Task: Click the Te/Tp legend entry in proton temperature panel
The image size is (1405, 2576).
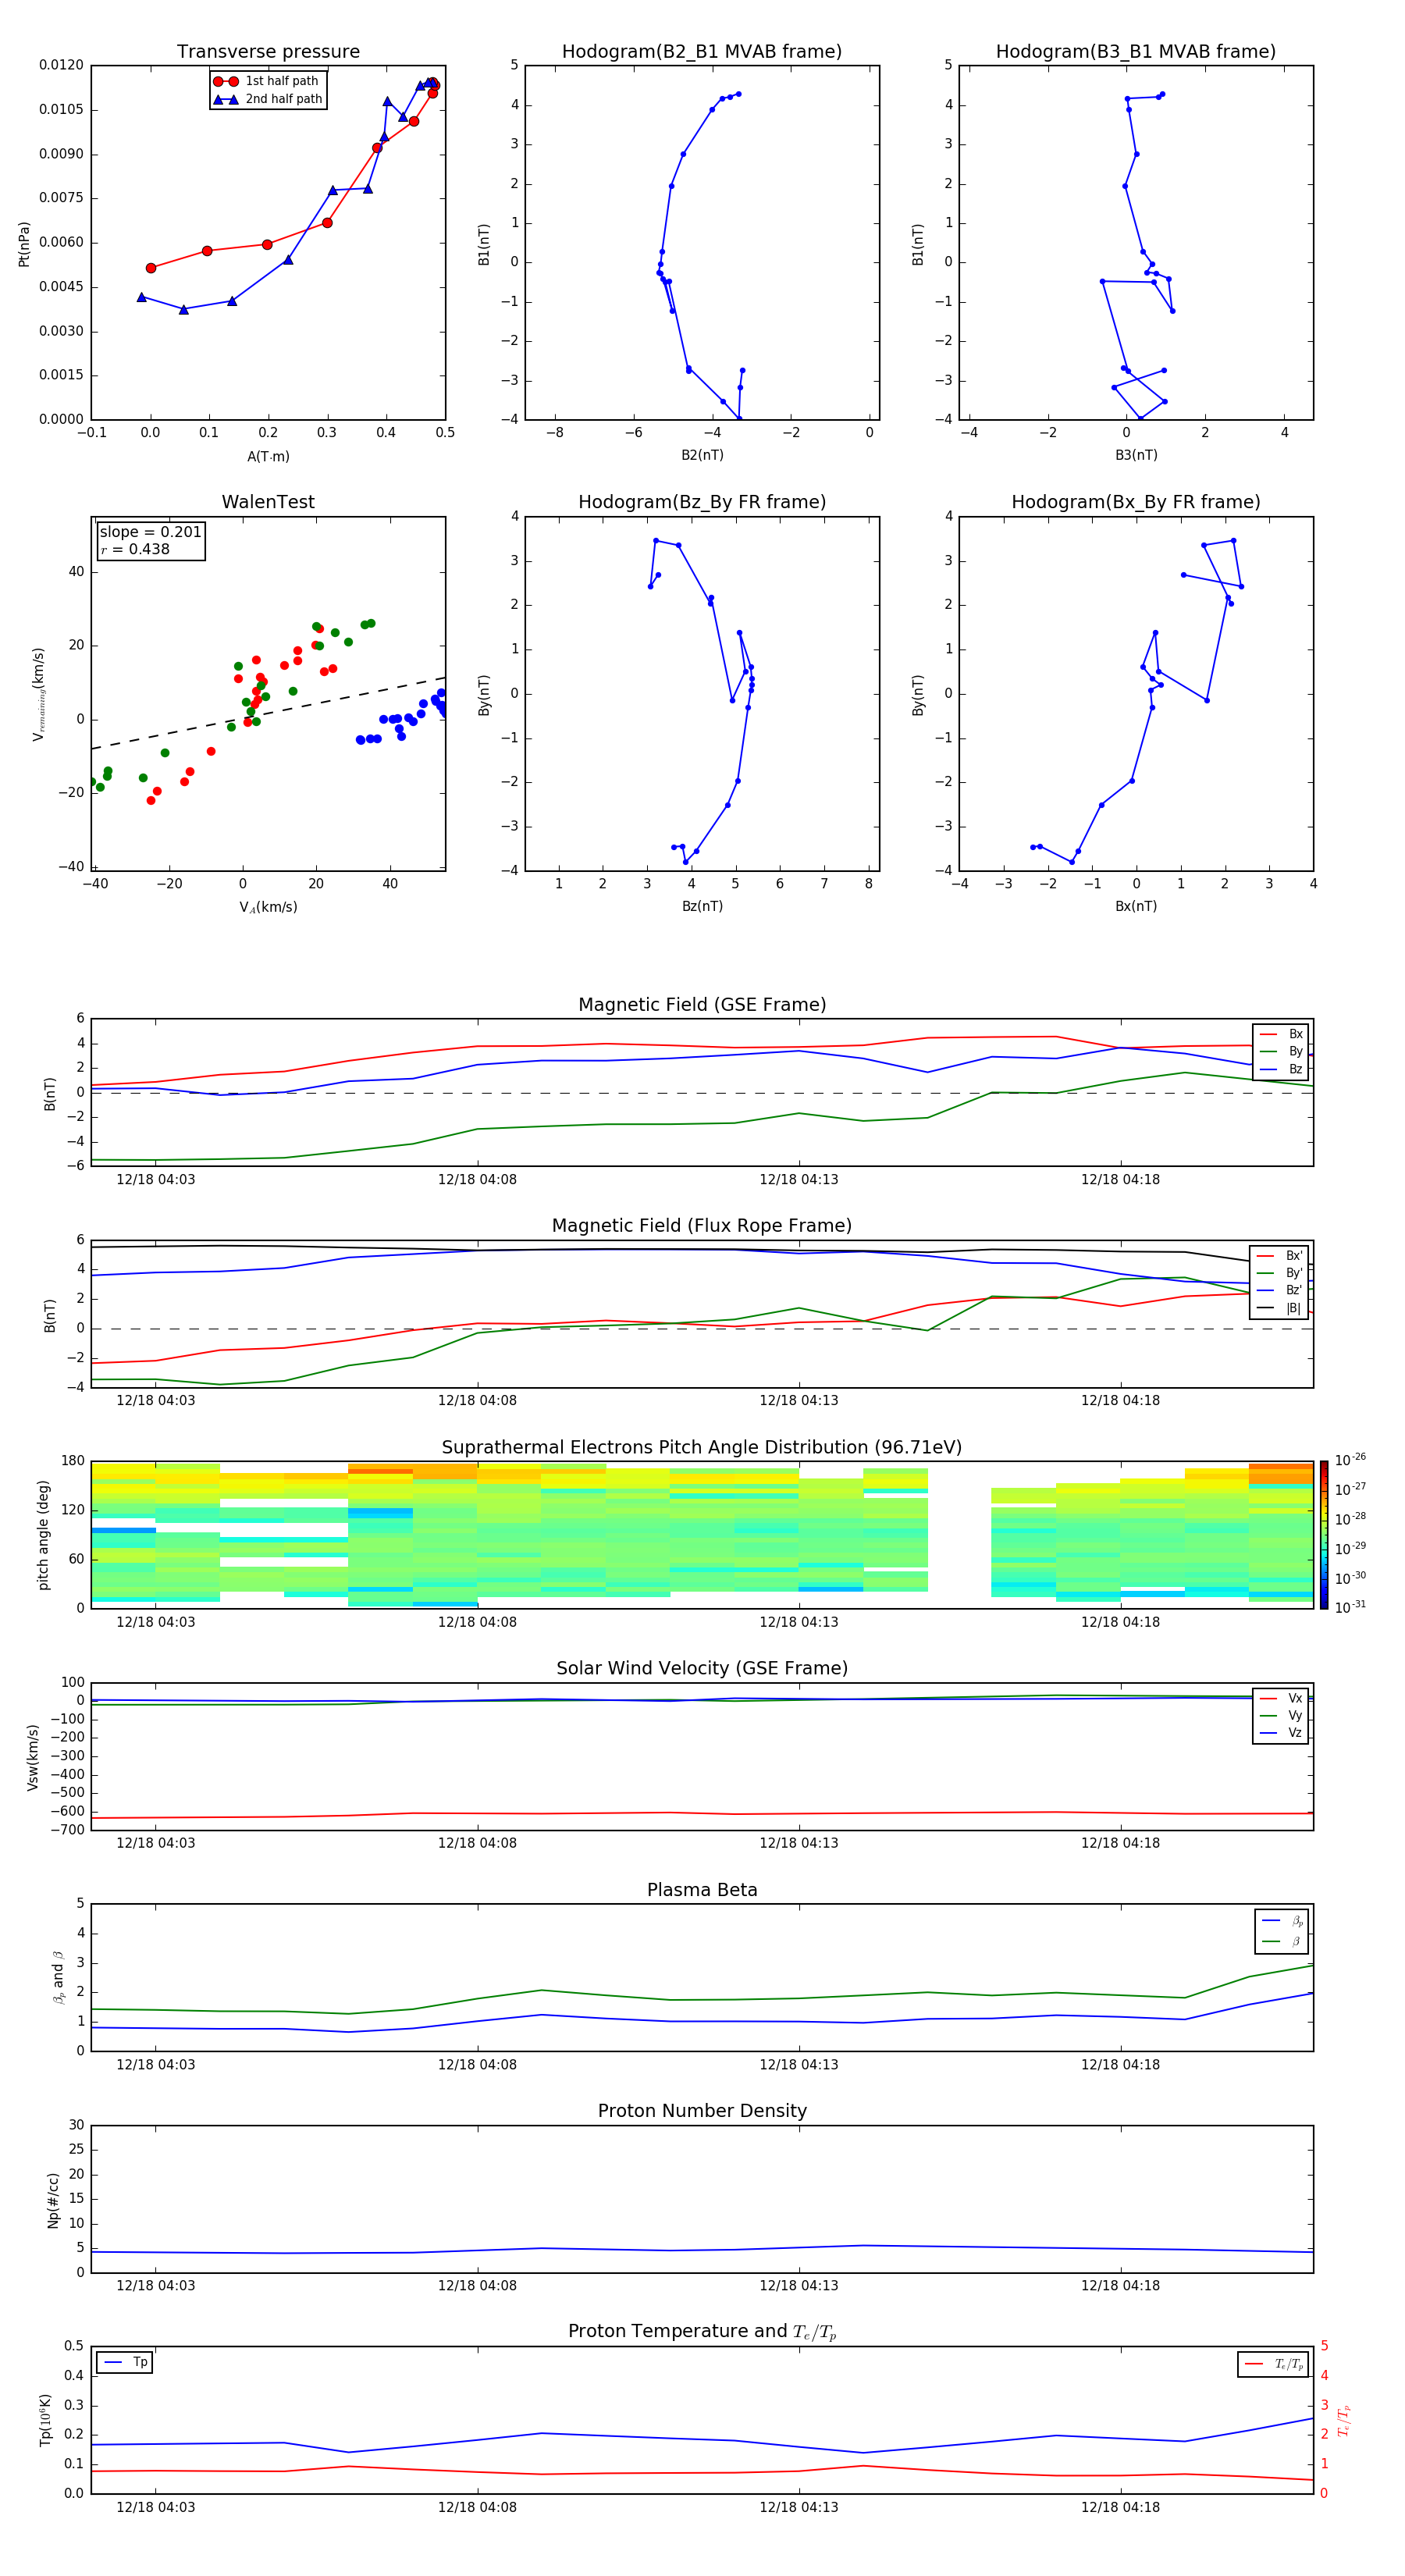Action: coord(1273,2364)
